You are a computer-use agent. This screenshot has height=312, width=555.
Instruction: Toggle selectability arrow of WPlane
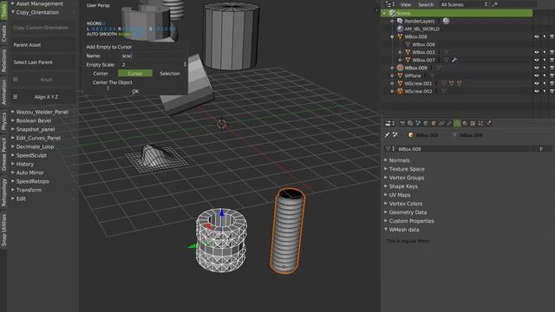coord(545,75)
